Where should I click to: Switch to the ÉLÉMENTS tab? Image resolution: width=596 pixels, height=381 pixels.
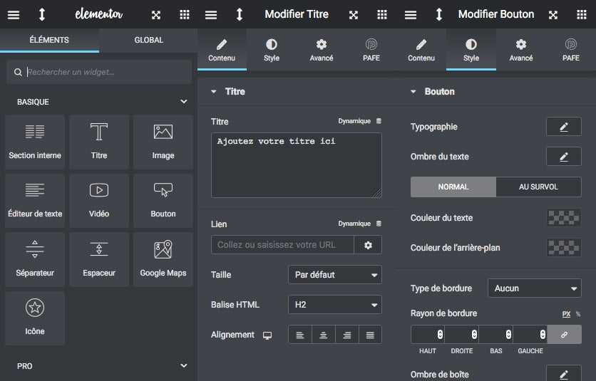point(49,40)
